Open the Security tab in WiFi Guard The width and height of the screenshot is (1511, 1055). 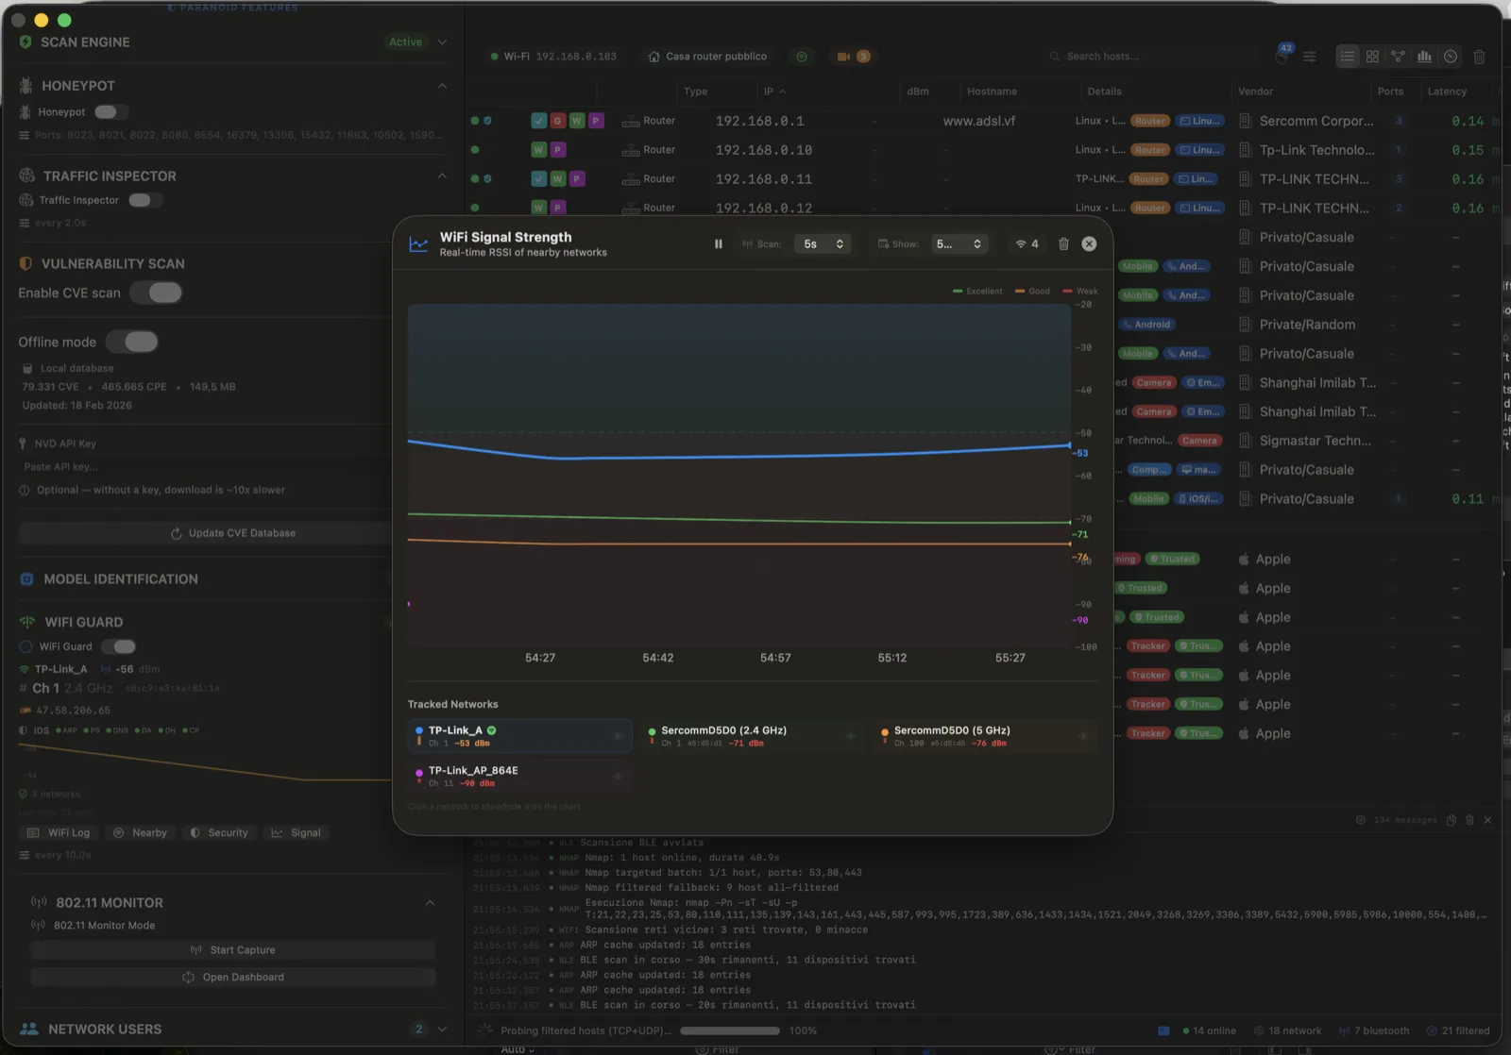(219, 833)
